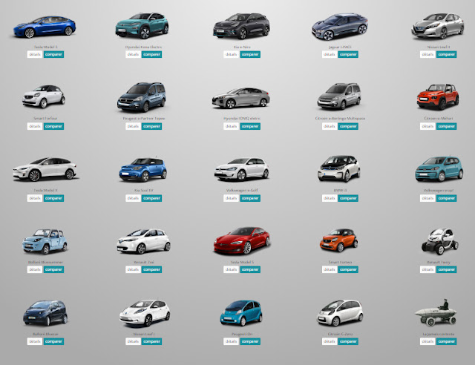Viewport: 475px width, 365px height.
Task: Open the blue Tesla Model 3 car image
Action: pyautogui.click(x=45, y=27)
